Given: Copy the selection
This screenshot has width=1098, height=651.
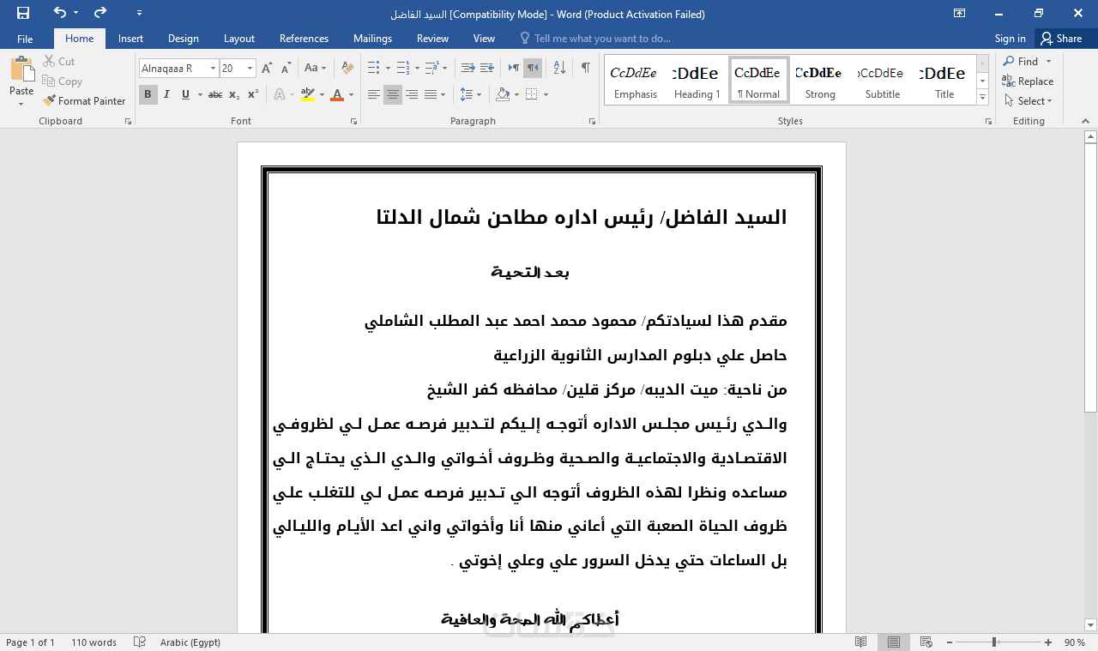Looking at the screenshot, I should click(62, 81).
